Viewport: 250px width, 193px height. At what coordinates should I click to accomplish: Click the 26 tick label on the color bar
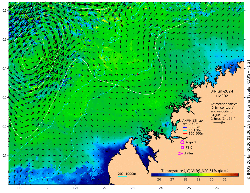[159, 179]
